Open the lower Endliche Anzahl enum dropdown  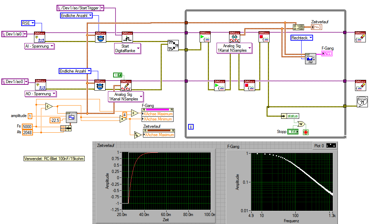click(x=89, y=71)
